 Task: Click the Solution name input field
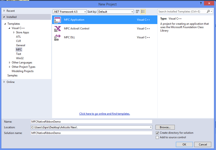click(92, 133)
